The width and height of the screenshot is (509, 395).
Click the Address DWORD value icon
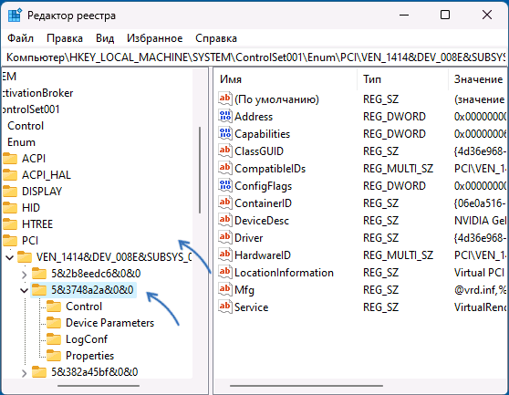[x=225, y=116]
